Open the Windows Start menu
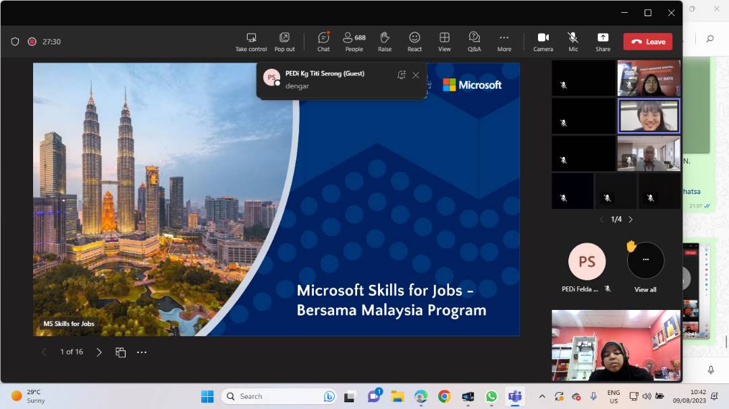Viewport: 729px width, 409px height. click(207, 396)
